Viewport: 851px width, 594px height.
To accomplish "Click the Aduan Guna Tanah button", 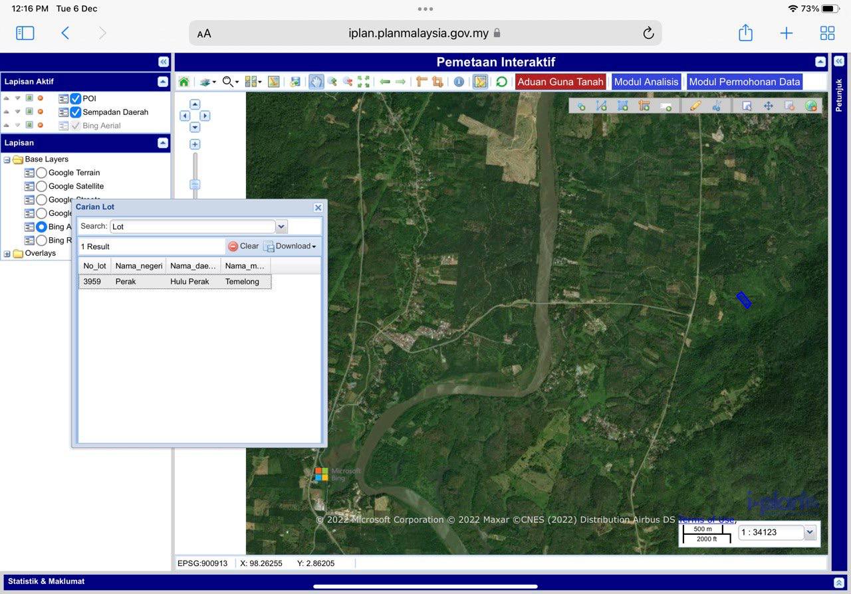I will pos(560,82).
